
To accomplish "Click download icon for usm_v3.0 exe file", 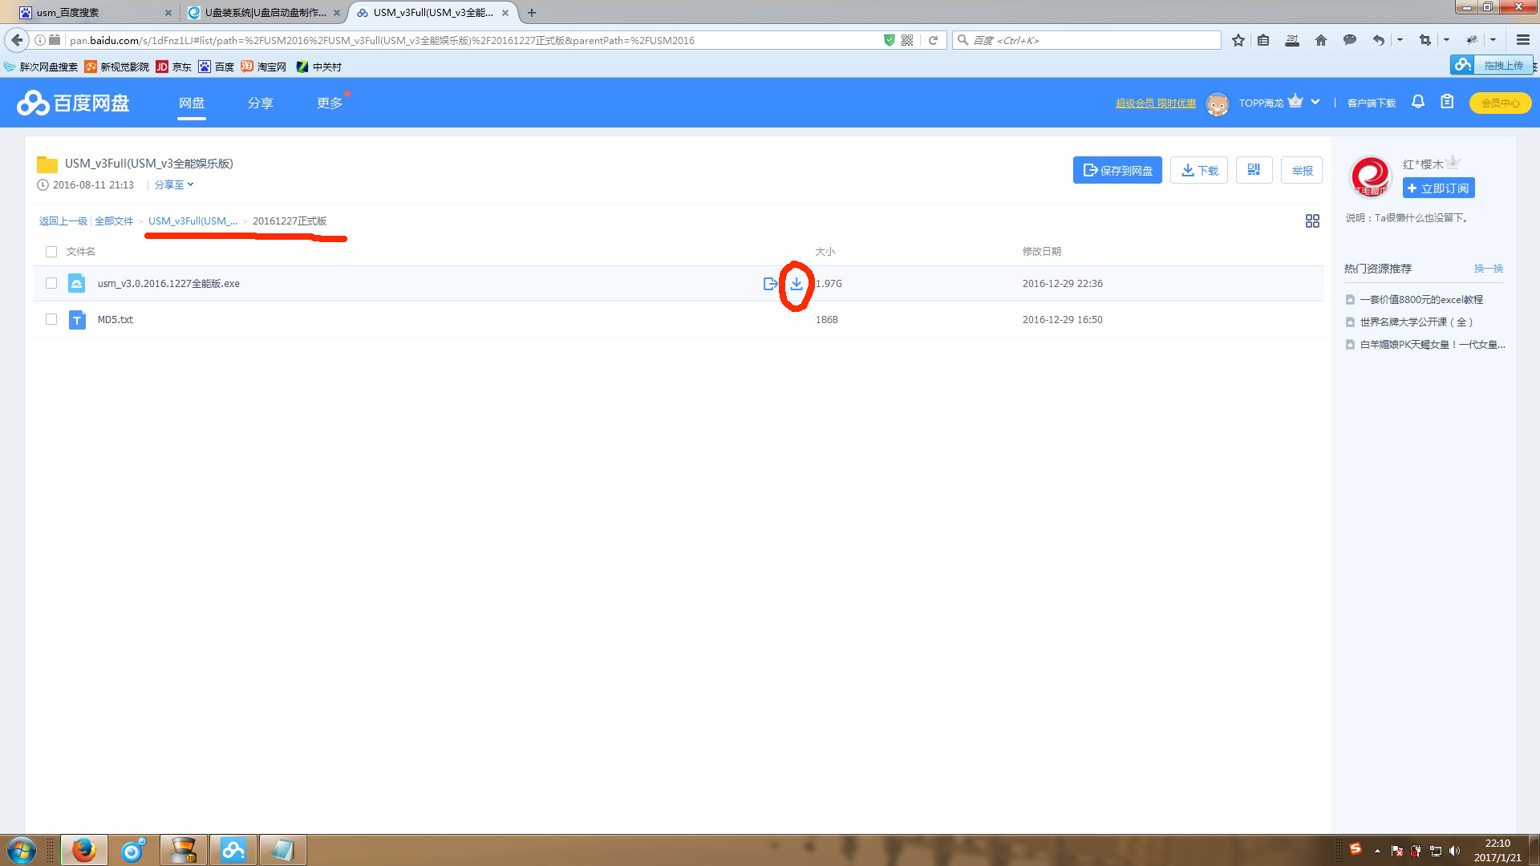I will pyautogui.click(x=796, y=284).
